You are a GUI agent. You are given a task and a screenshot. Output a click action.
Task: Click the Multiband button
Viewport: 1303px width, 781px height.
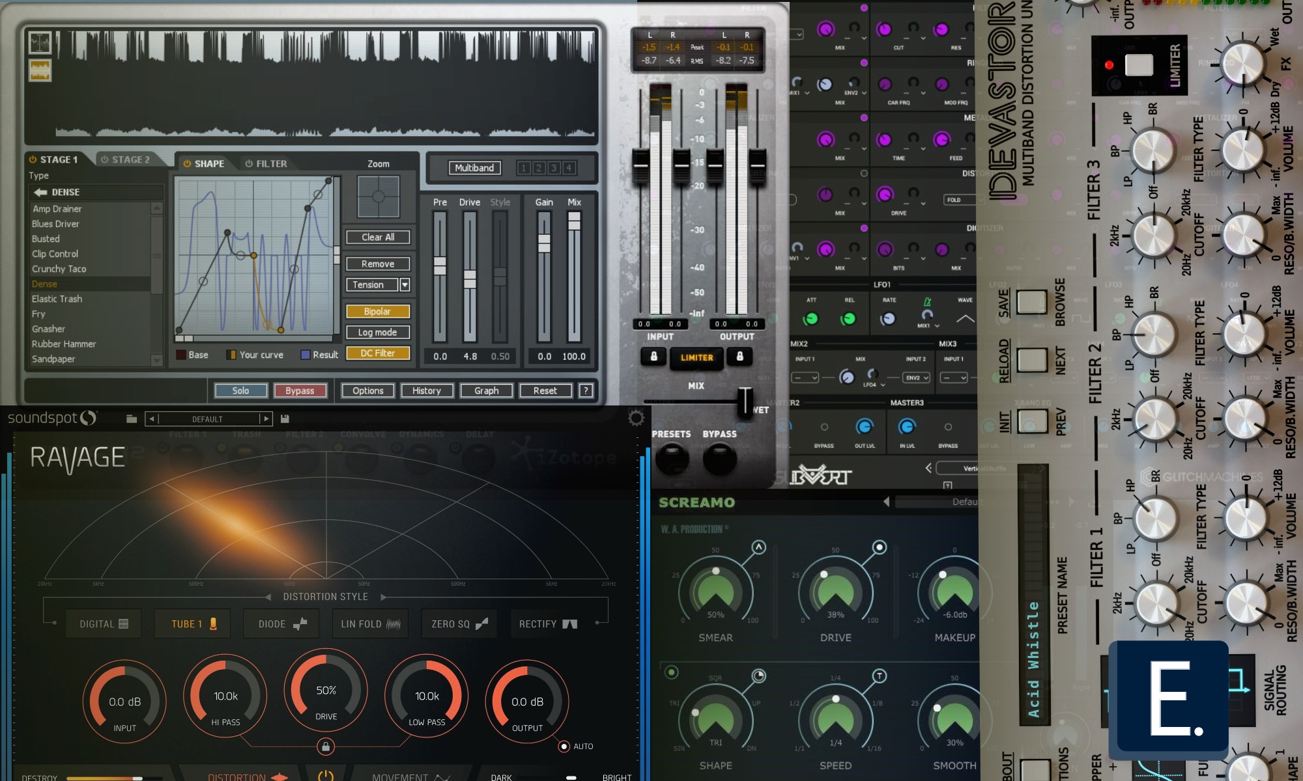tap(474, 168)
